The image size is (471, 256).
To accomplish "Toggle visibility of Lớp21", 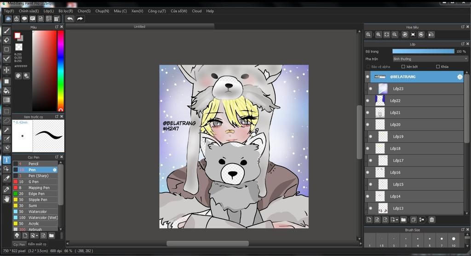I will point(368,113).
